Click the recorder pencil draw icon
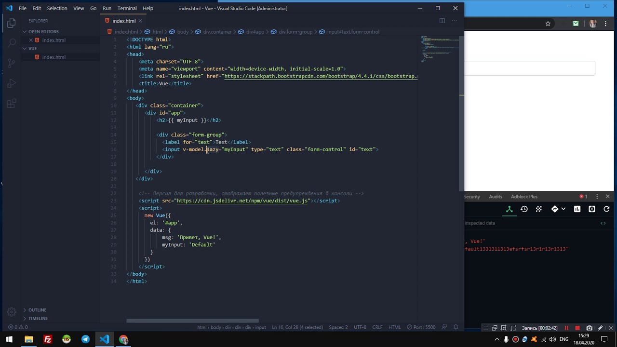617x347 pixels. pos(600,328)
